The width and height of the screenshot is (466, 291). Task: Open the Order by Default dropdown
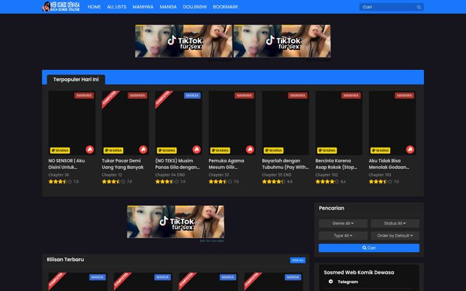point(395,236)
